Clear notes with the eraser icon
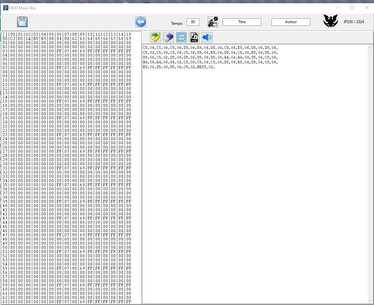This screenshot has width=374, height=305. [x=168, y=37]
